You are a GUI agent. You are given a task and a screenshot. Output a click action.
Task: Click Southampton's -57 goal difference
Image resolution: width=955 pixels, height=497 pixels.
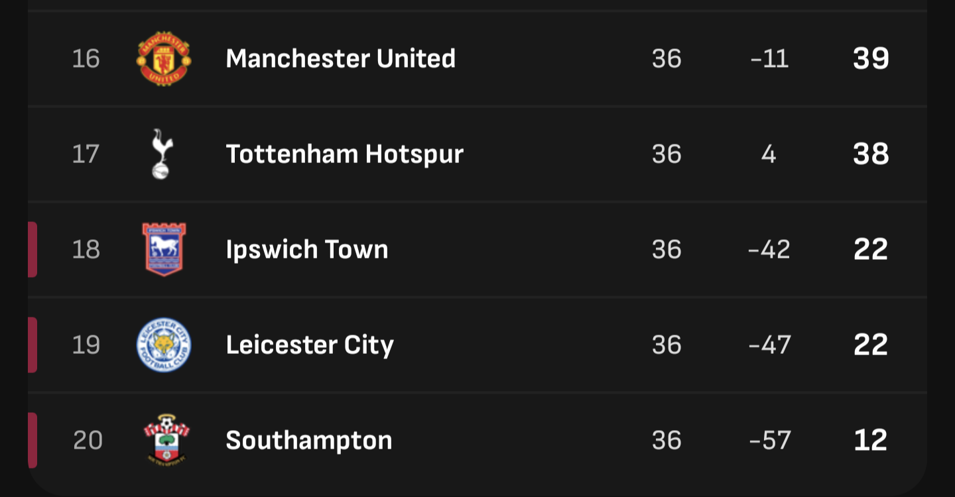[769, 440]
